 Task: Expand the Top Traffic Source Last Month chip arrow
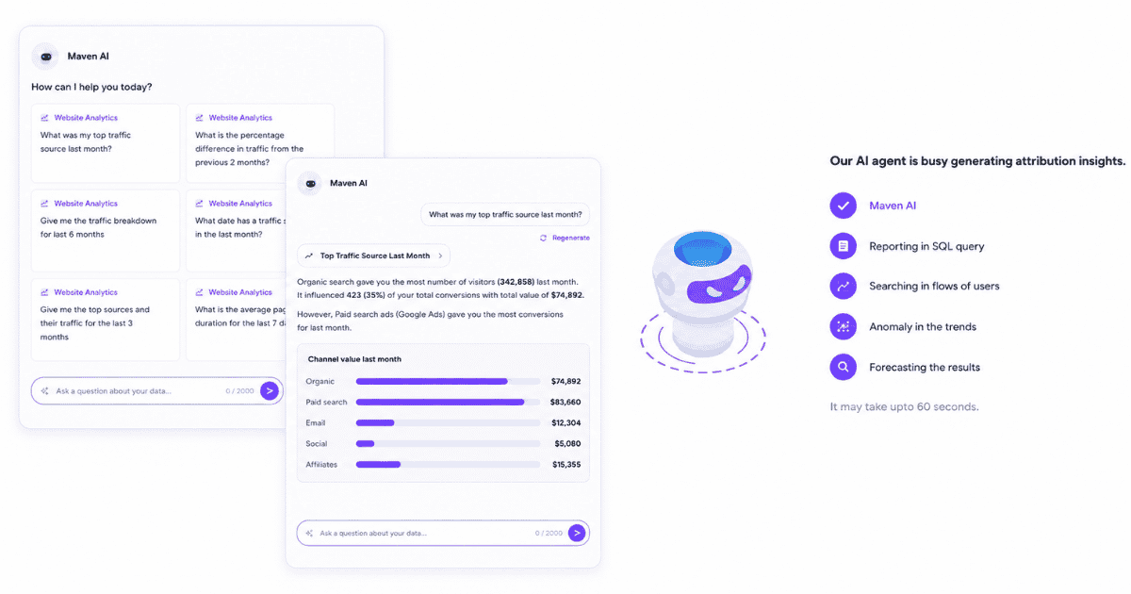[x=440, y=256]
